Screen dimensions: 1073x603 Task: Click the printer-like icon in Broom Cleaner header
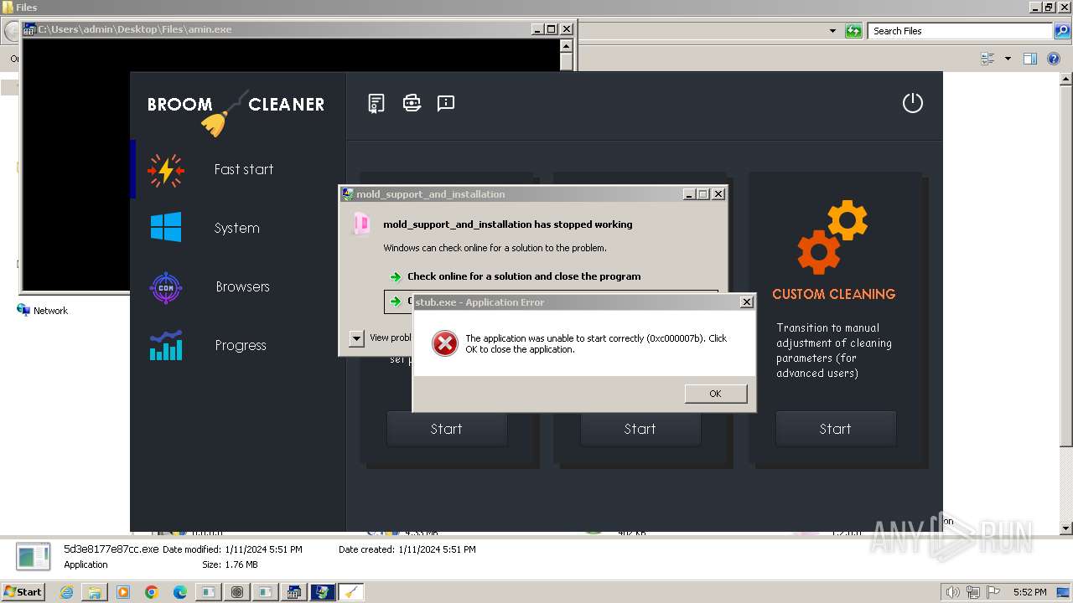click(x=412, y=103)
